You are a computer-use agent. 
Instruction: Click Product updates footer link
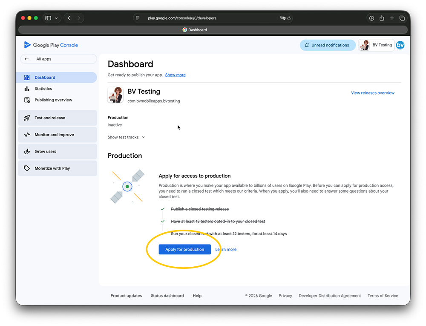click(x=126, y=296)
